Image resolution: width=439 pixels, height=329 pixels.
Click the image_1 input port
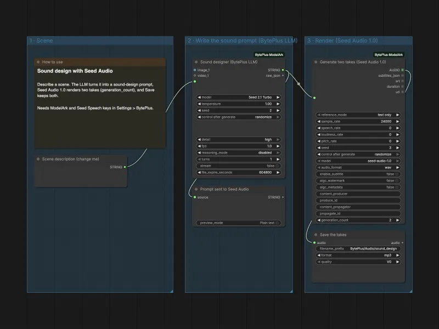click(195, 70)
